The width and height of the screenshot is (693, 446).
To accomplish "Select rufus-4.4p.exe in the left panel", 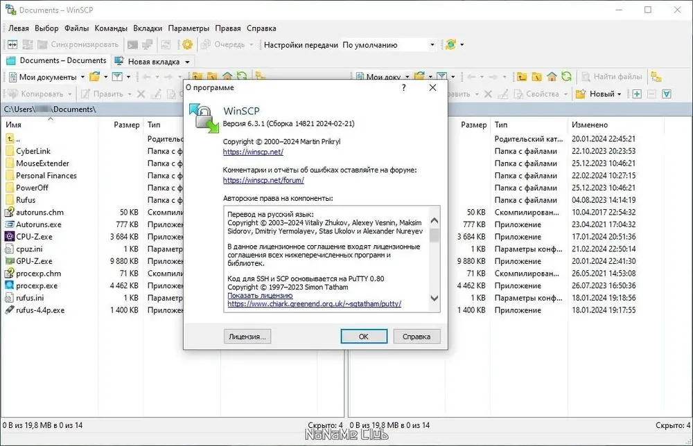I will pyautogui.click(x=40, y=310).
